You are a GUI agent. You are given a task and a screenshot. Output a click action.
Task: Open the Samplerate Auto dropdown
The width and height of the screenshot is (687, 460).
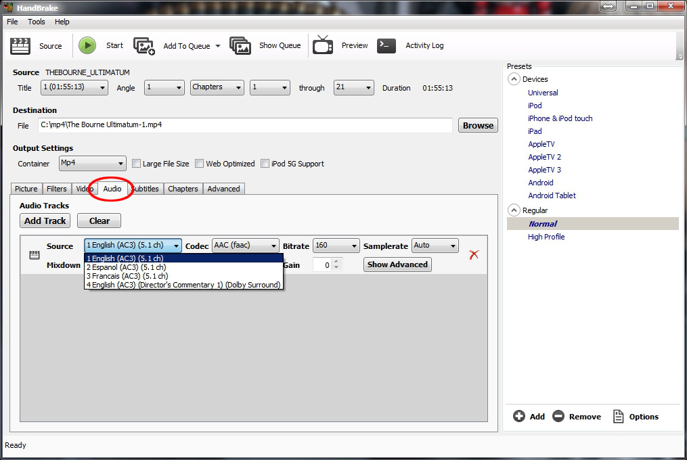[435, 246]
